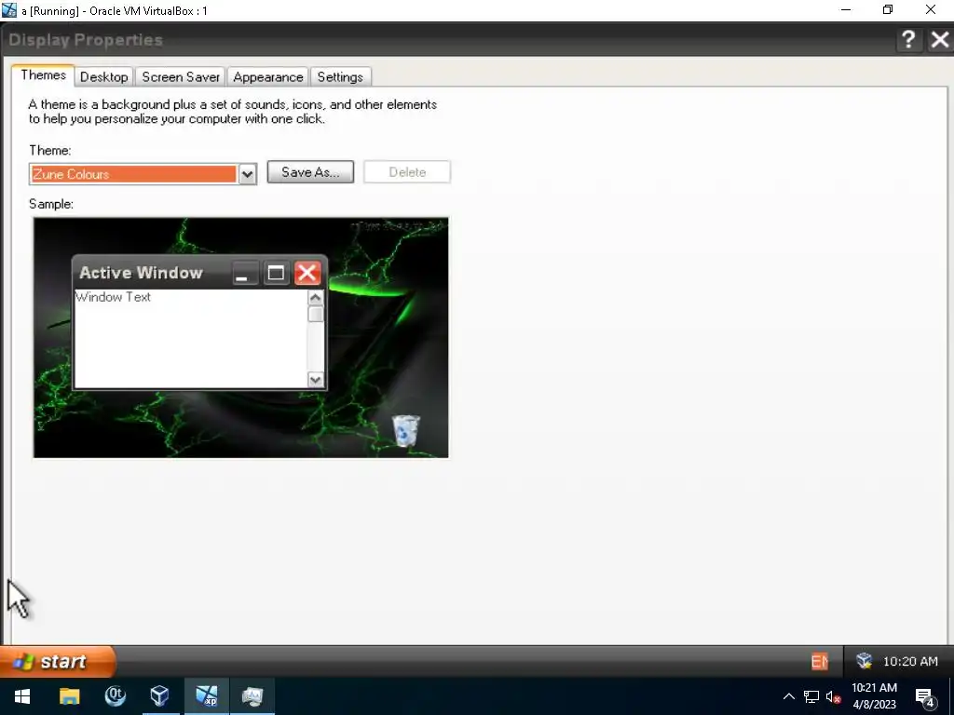Click the running XP VM taskbar icon

207,696
